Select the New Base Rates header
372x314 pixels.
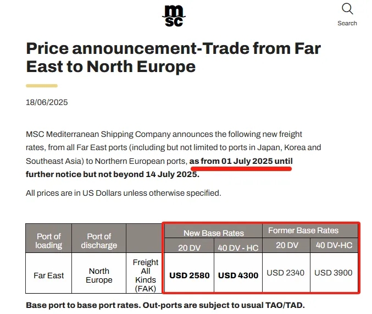click(x=214, y=233)
